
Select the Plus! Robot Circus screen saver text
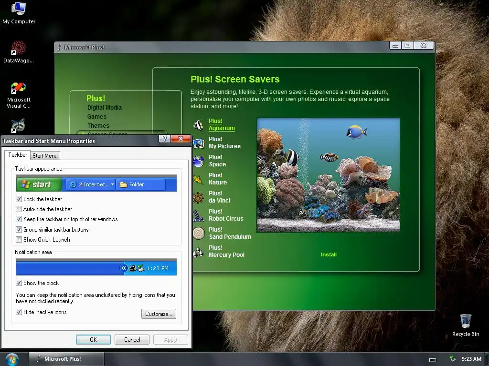226,215
